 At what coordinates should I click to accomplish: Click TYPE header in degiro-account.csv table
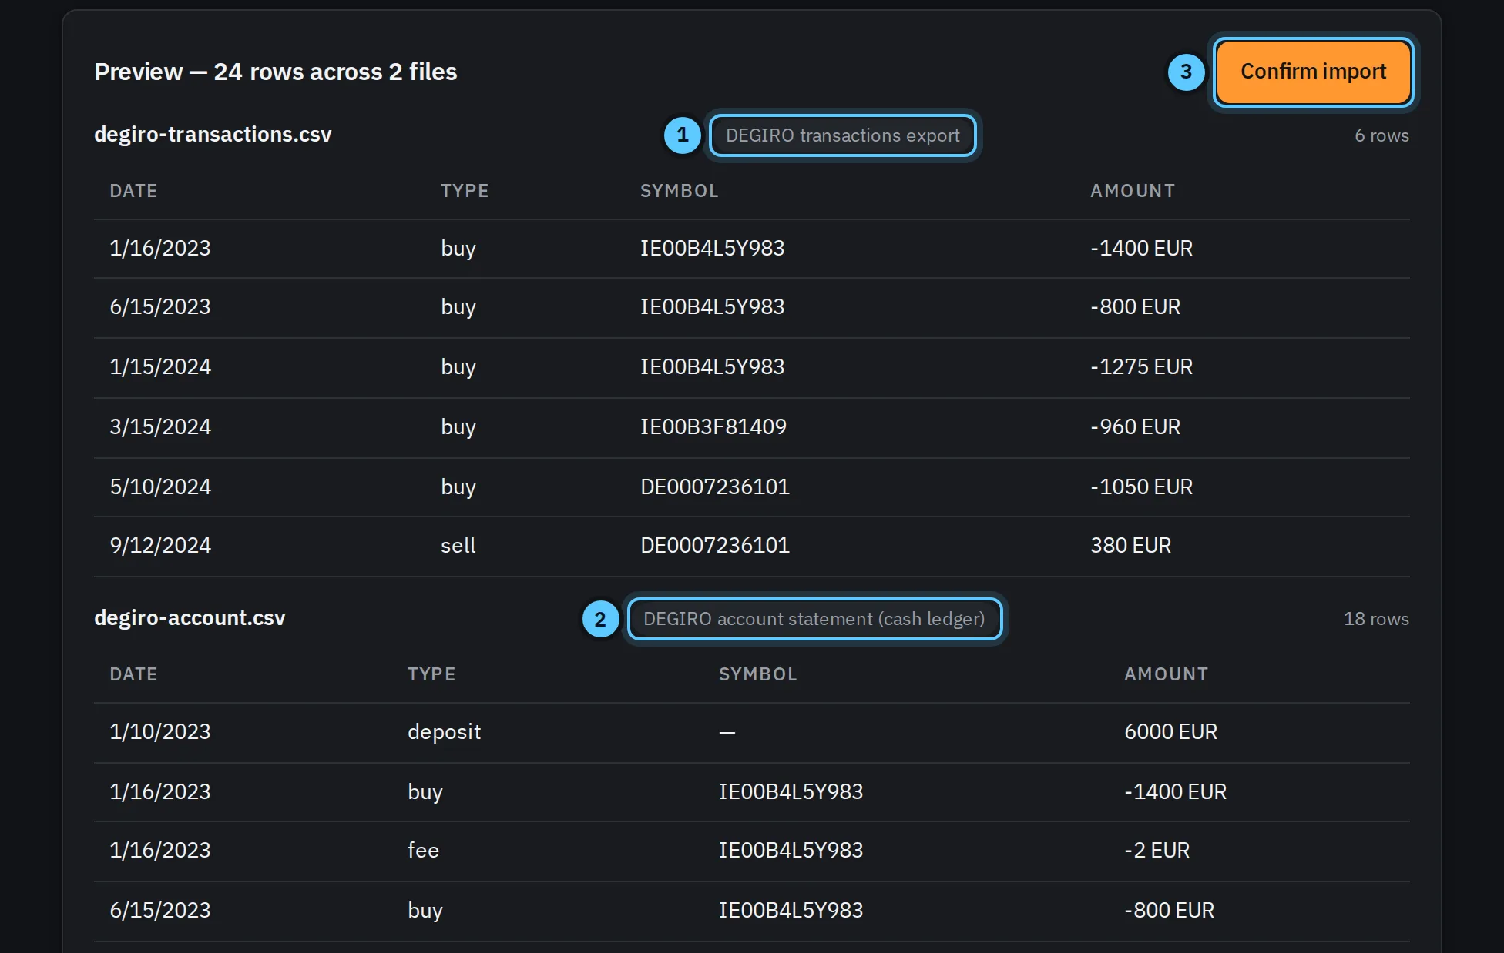(x=431, y=674)
